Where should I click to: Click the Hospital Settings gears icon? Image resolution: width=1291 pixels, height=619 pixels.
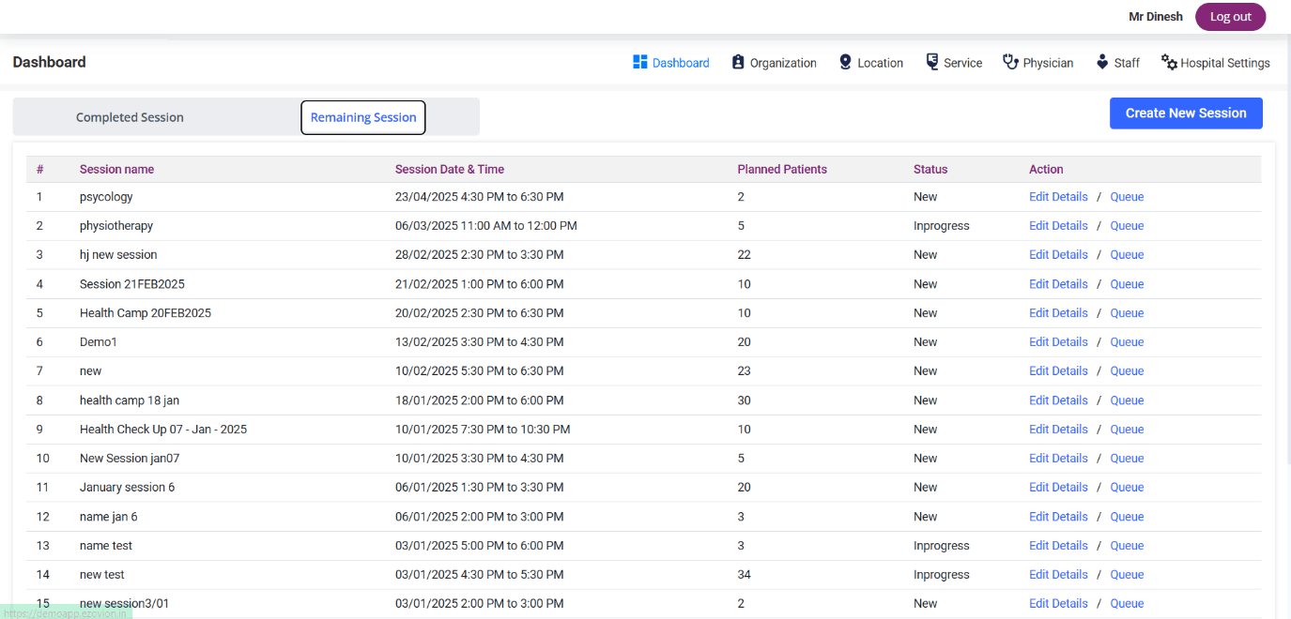(1169, 62)
